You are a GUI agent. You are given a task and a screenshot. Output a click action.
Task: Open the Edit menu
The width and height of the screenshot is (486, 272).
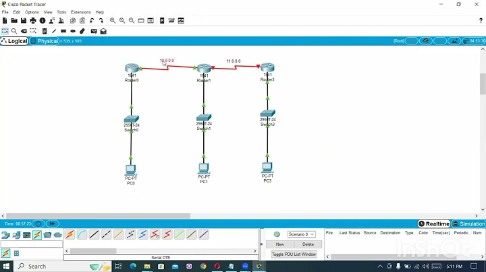(17, 12)
